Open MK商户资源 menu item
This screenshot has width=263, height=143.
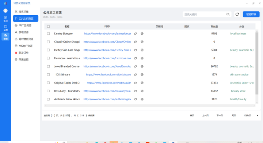(x=26, y=46)
